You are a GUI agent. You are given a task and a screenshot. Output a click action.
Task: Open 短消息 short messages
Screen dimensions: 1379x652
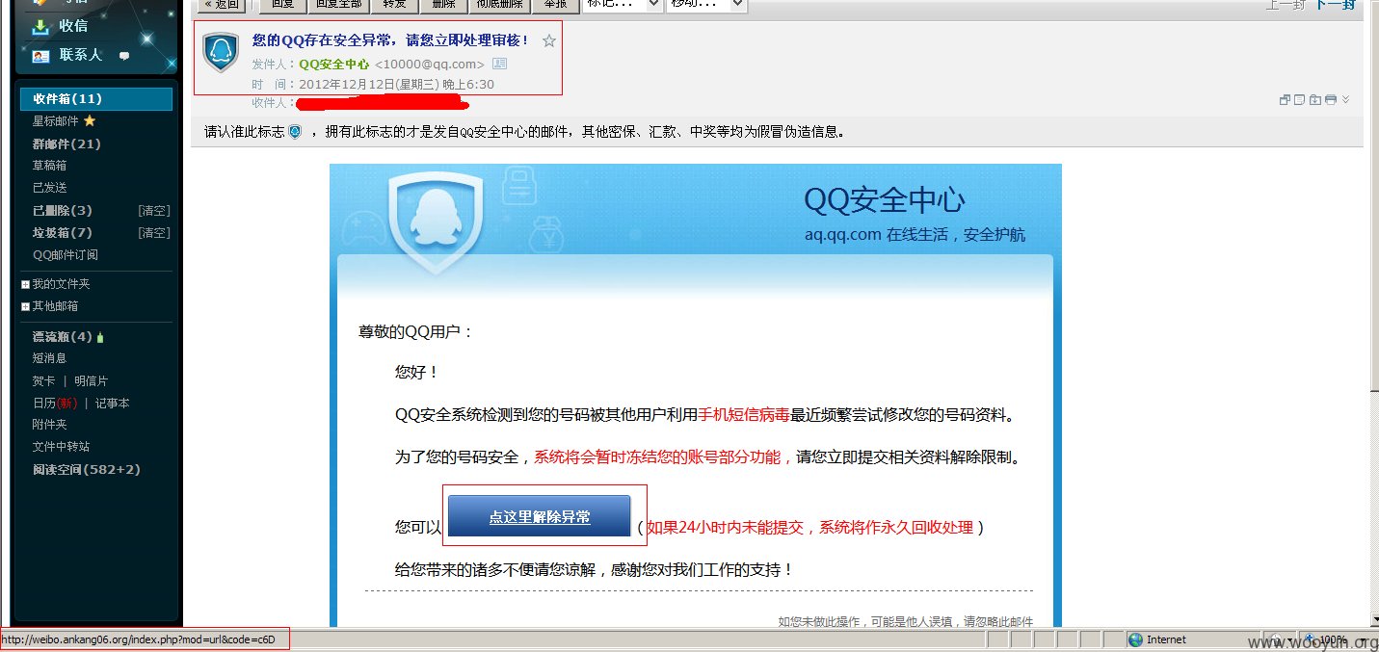click(50, 358)
